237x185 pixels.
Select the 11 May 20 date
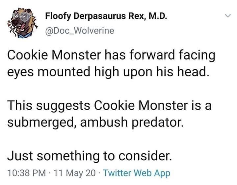point(69,173)
